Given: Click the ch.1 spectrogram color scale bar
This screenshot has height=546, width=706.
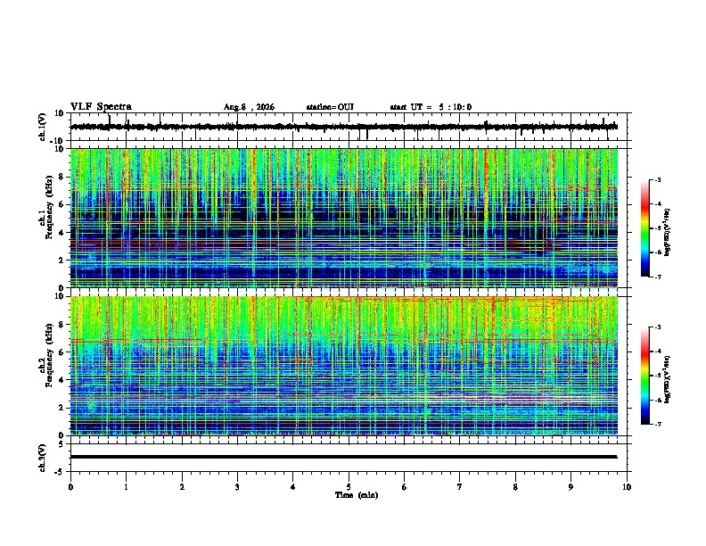Looking at the screenshot, I should tap(644, 228).
